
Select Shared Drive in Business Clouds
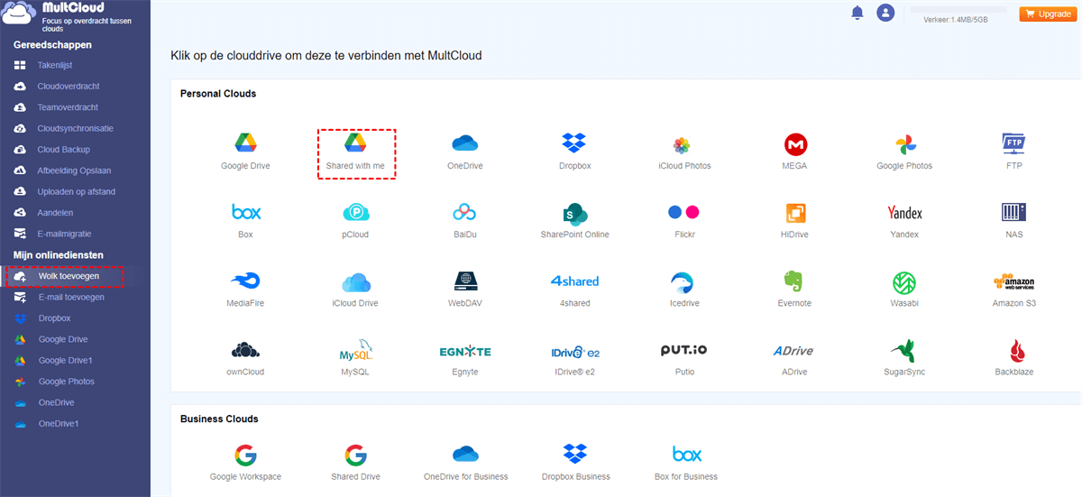355,462
